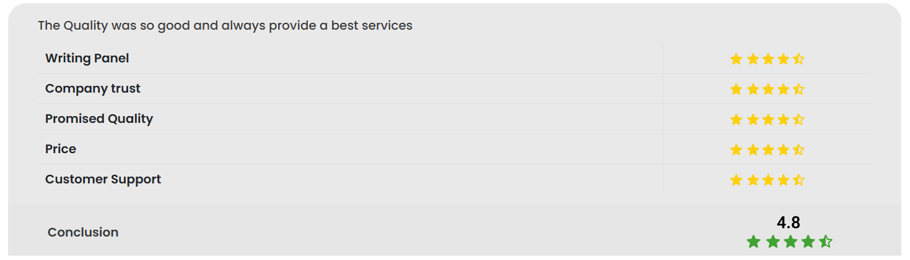910x260 pixels.
Task: Click the green half star under 4.8
Action: click(x=826, y=241)
